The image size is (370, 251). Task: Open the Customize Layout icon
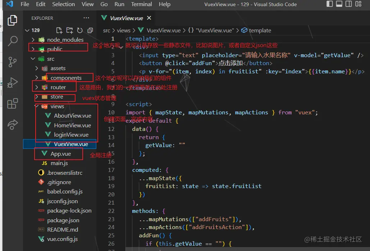[x=358, y=4]
